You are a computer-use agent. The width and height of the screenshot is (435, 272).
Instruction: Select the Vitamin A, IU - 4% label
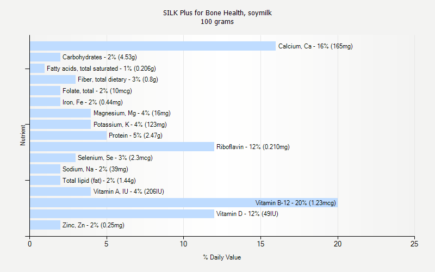[129, 191]
